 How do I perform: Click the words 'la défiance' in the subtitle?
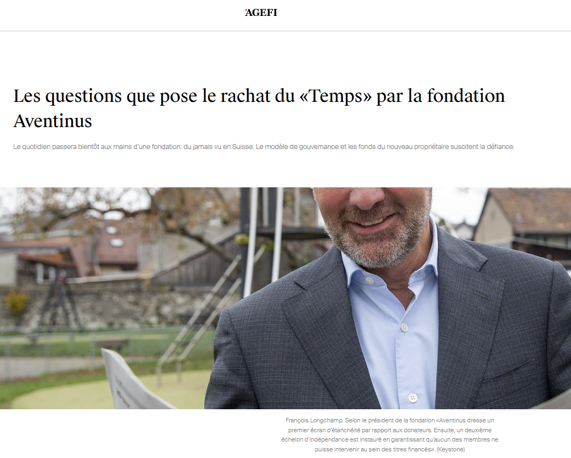497,147
